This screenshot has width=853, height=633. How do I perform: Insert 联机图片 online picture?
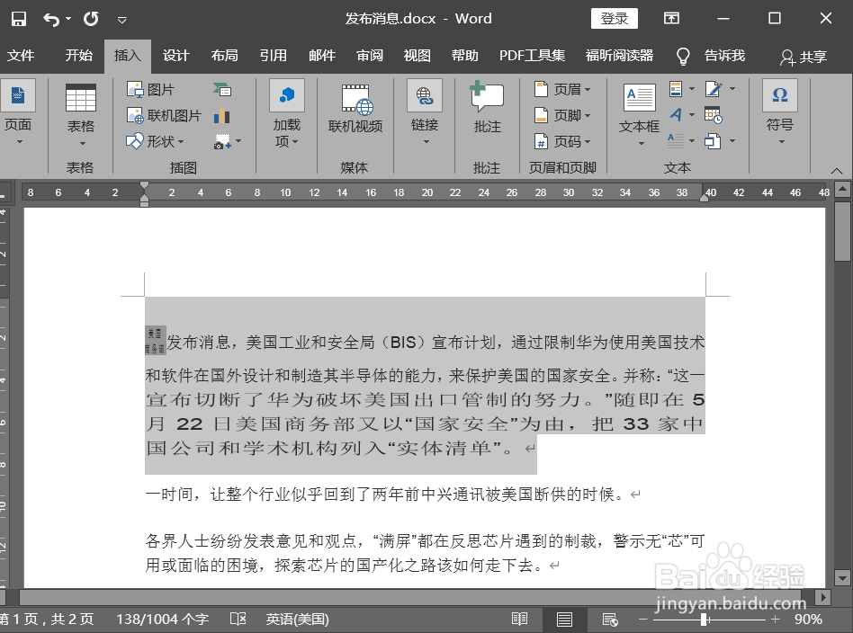point(164,115)
